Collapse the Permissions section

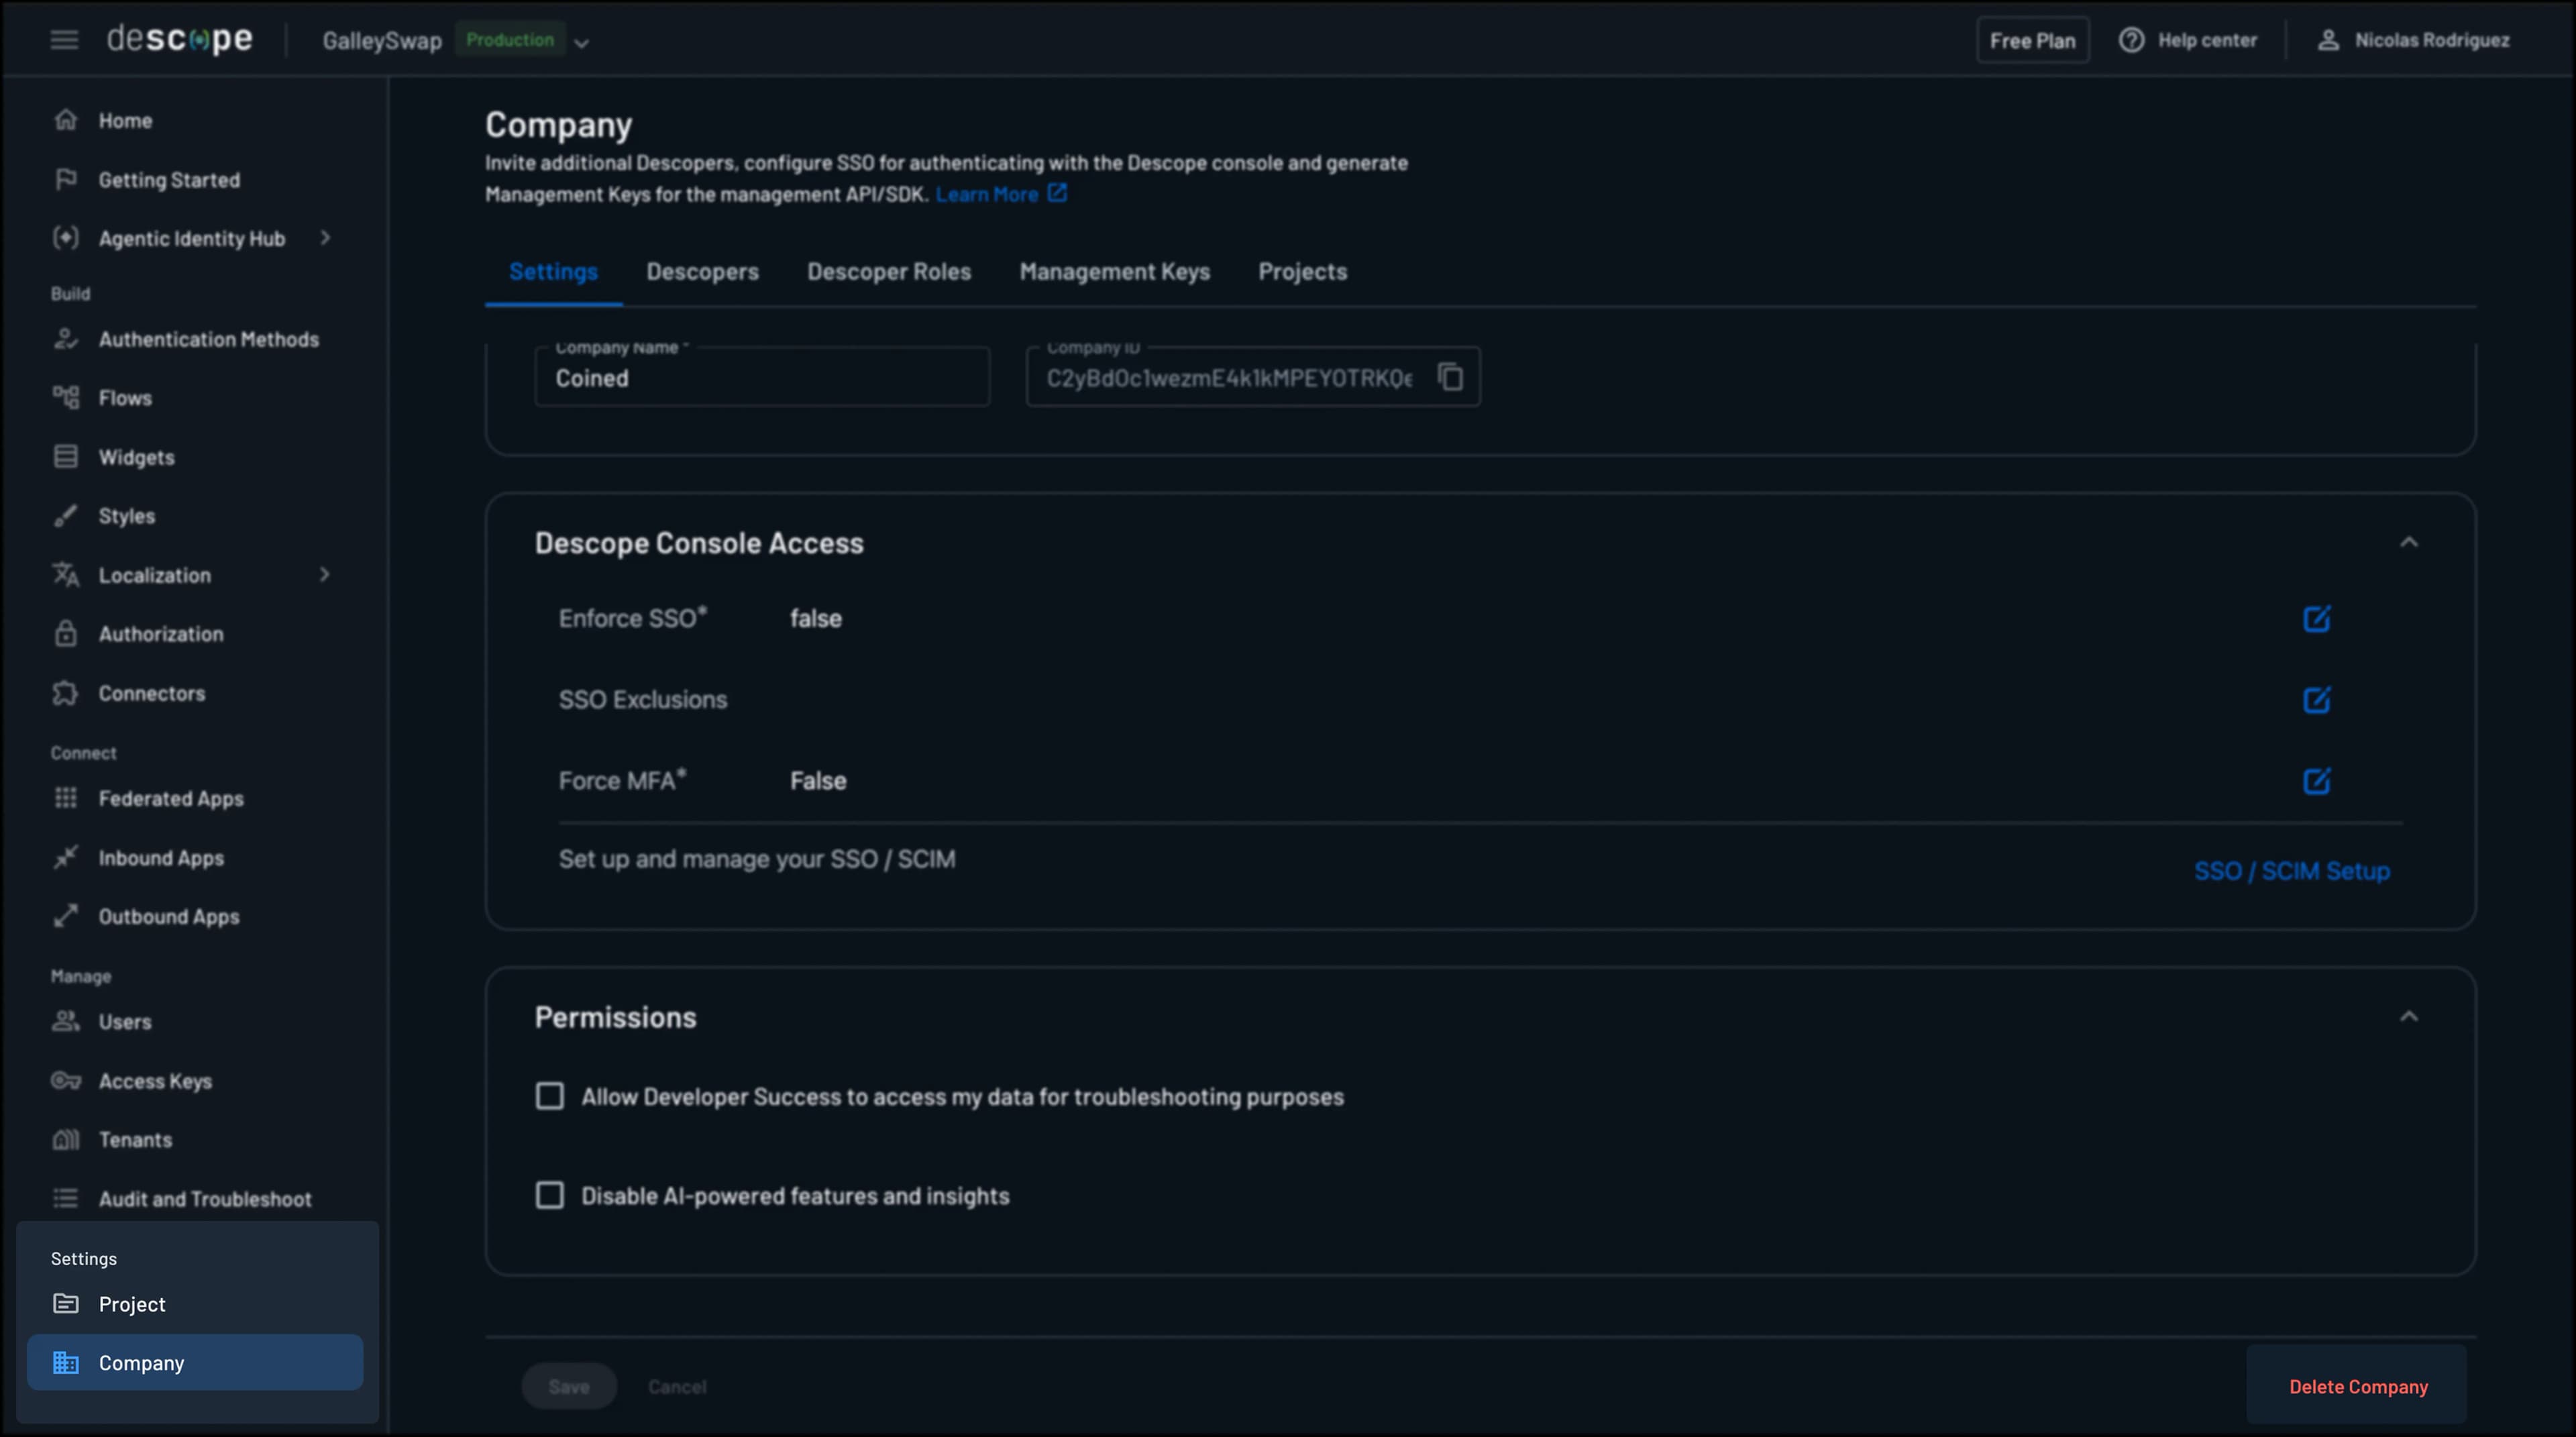click(x=2408, y=1017)
